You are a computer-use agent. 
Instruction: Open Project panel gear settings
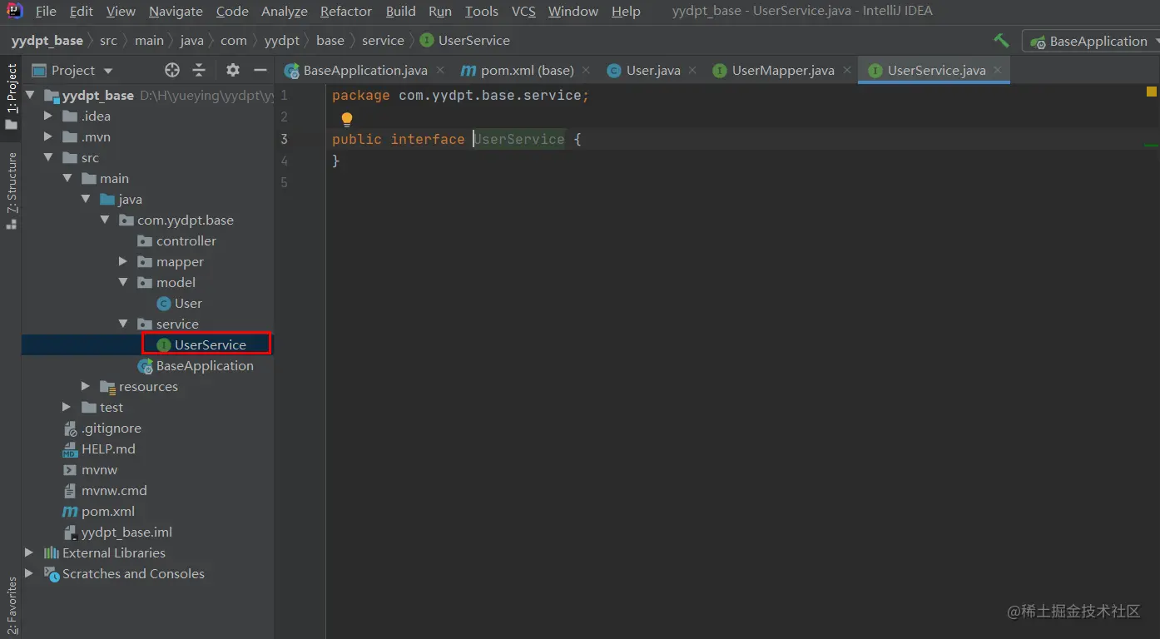click(x=233, y=70)
